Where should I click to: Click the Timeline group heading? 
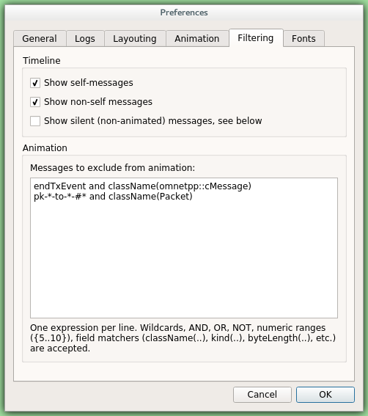pos(42,61)
